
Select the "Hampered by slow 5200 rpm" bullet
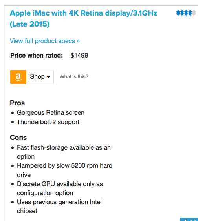[64, 170]
